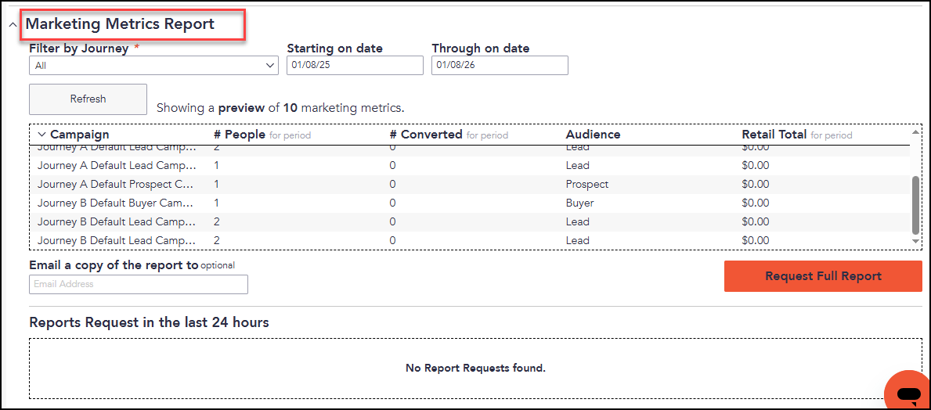Open the orange chat bubble icon
The width and height of the screenshot is (931, 410).
pyautogui.click(x=908, y=393)
